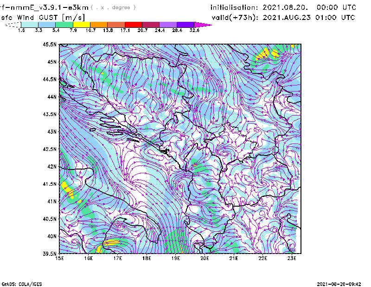Click the 17E longitude label
This screenshot has width=371, height=287.
tap(118, 258)
